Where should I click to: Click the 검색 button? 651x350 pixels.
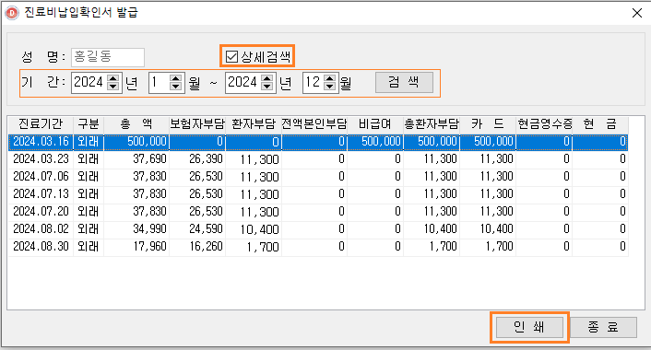tap(404, 83)
